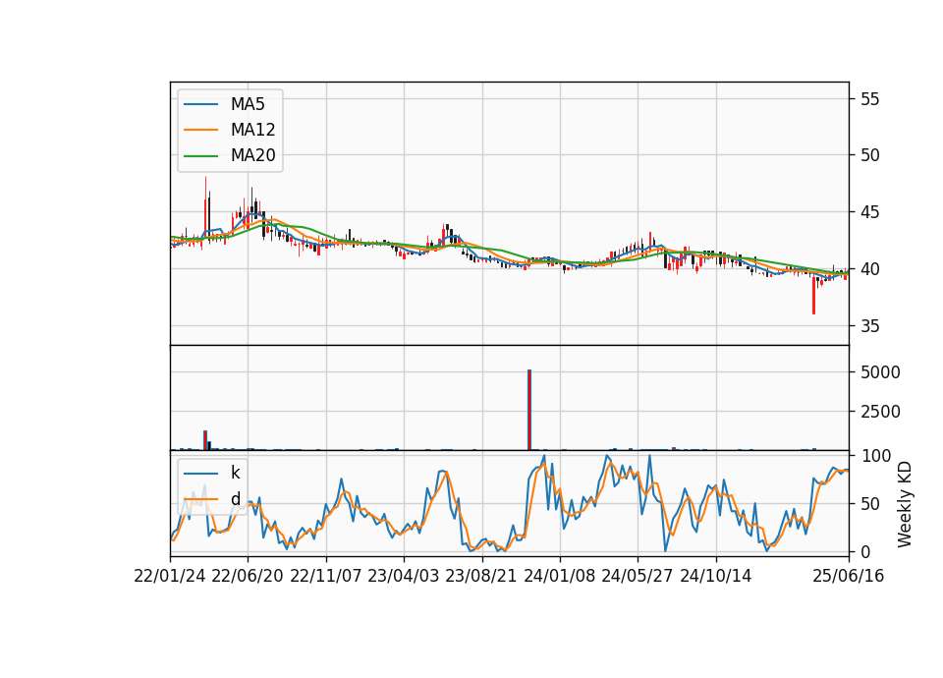Click the price axis label 40
The height and width of the screenshot is (678, 943).
point(869,269)
